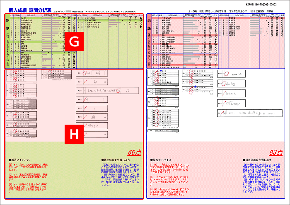Click the math 解答アドバイス heading
The height and width of the screenshot is (205, 290).
19,159
